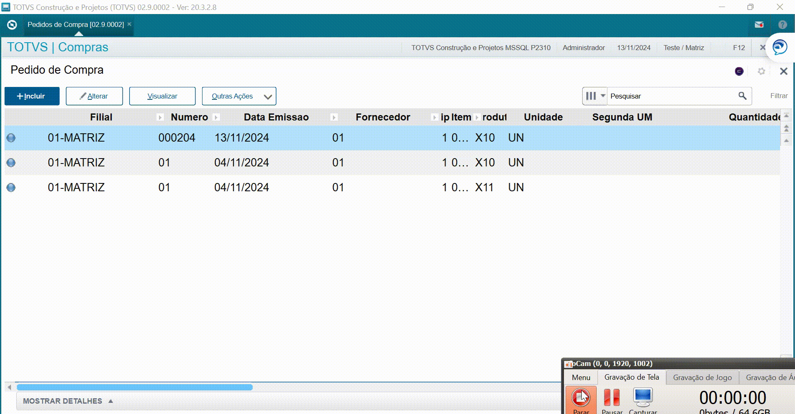Click the F12 shortcut label
The height and width of the screenshot is (414, 795).
(739, 48)
